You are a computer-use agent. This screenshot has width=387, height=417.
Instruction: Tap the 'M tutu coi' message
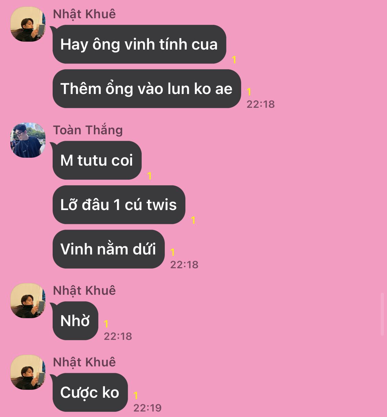97,160
